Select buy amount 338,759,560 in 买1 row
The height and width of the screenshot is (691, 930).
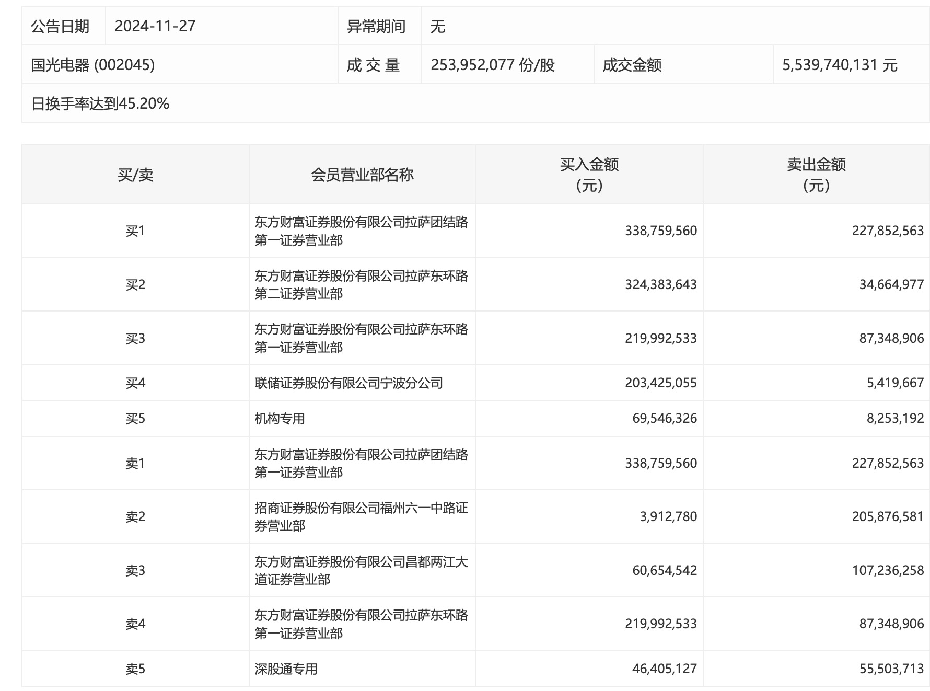click(x=661, y=231)
